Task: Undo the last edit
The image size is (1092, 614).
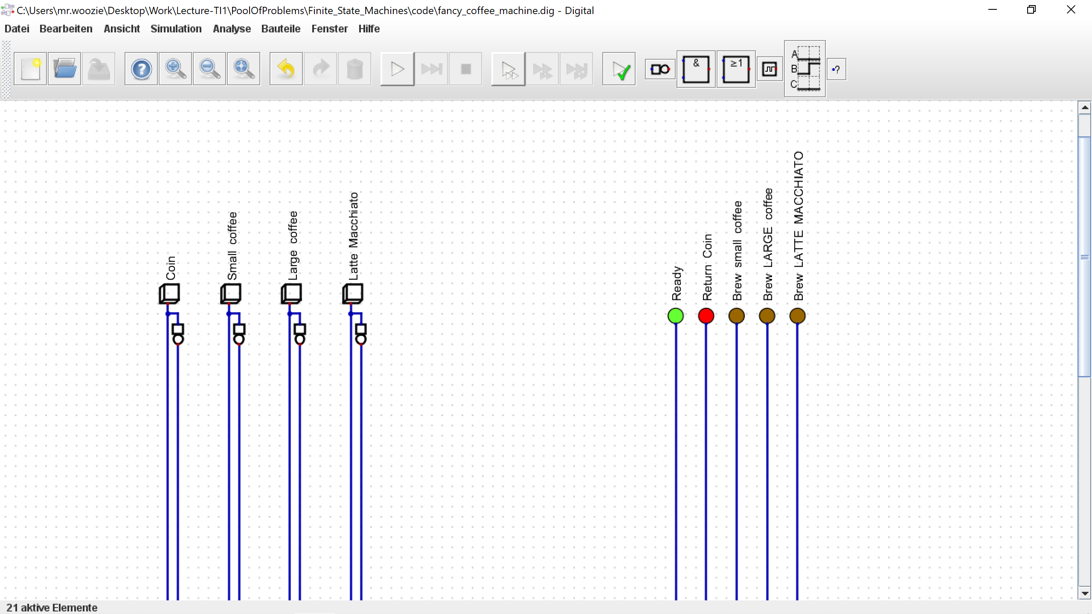Action: pyautogui.click(x=286, y=69)
